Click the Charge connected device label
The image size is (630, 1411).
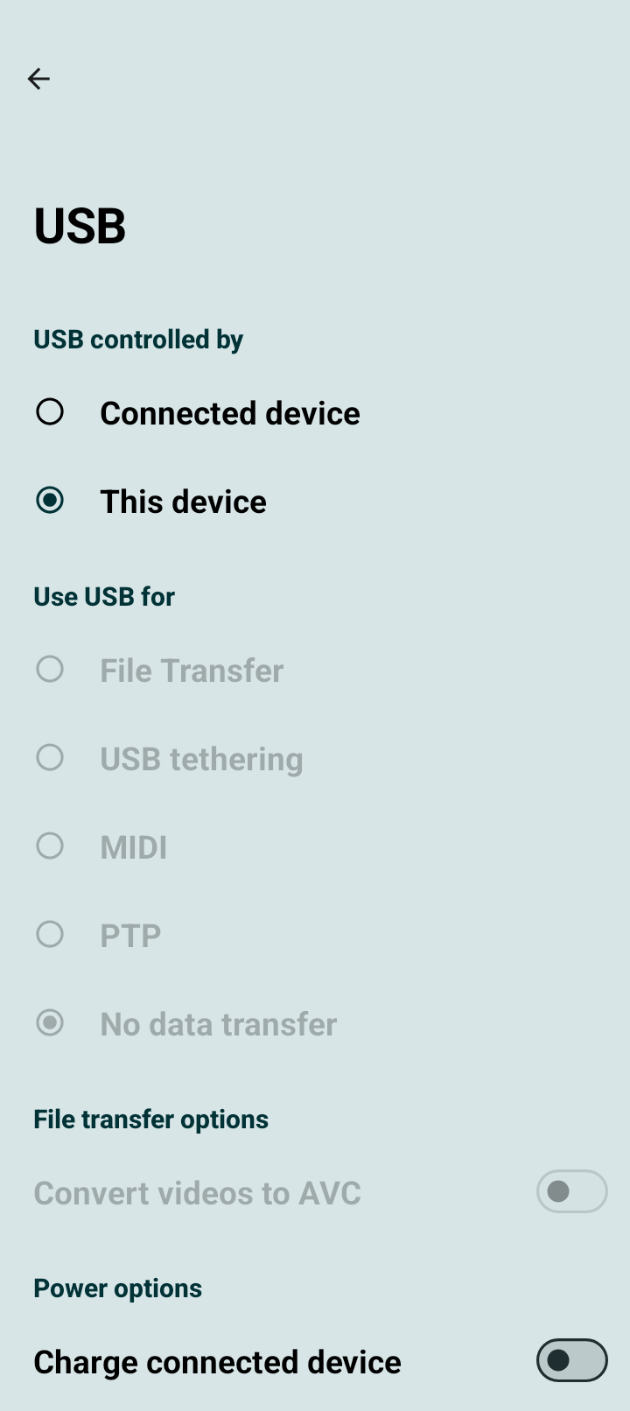(x=217, y=1362)
